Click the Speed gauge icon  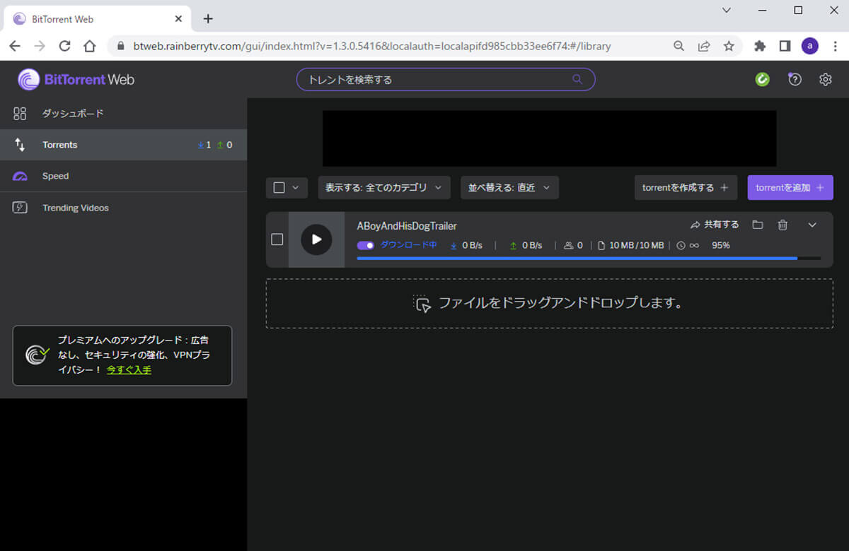click(x=20, y=176)
